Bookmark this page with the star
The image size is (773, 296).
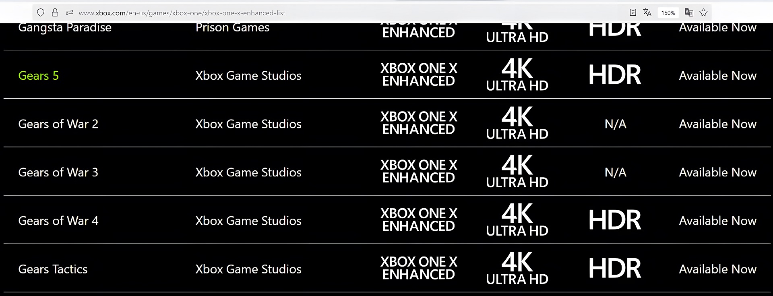click(x=703, y=13)
